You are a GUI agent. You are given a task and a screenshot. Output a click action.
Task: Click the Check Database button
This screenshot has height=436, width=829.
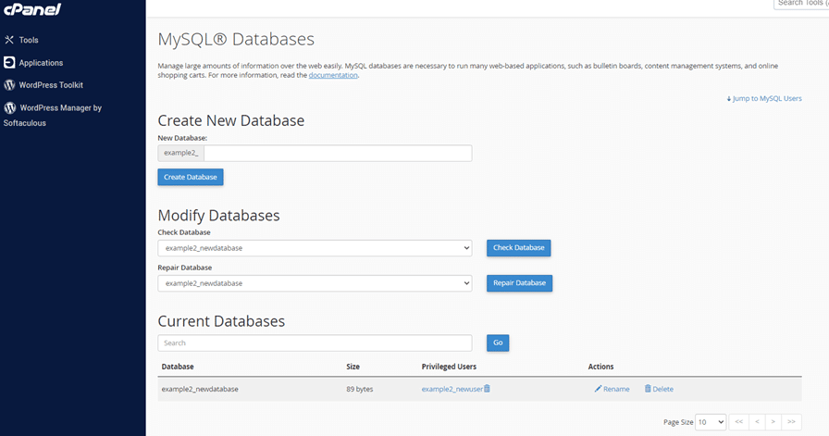coord(519,248)
